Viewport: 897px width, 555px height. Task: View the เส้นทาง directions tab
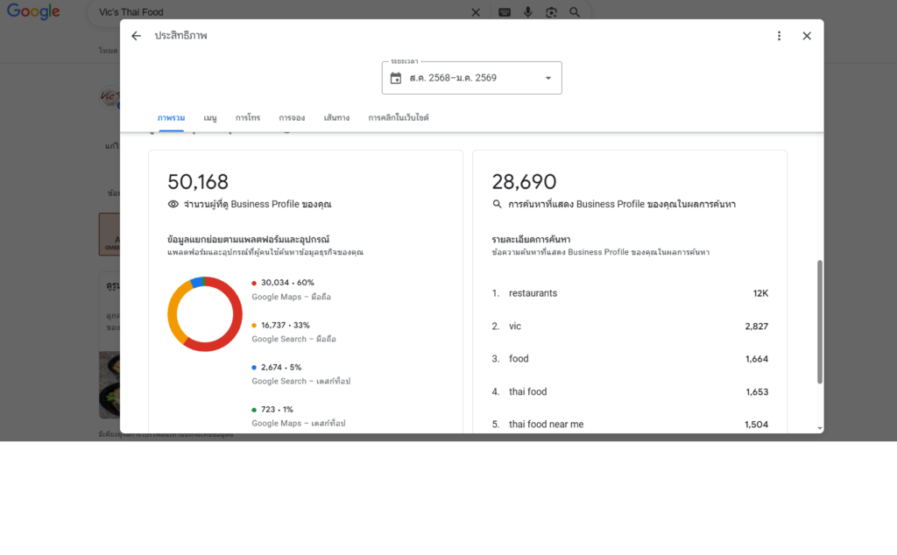(x=335, y=117)
